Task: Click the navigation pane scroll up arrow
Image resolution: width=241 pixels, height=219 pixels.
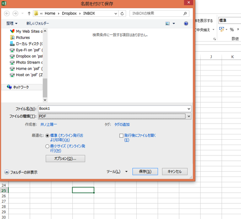Action: 45,31
